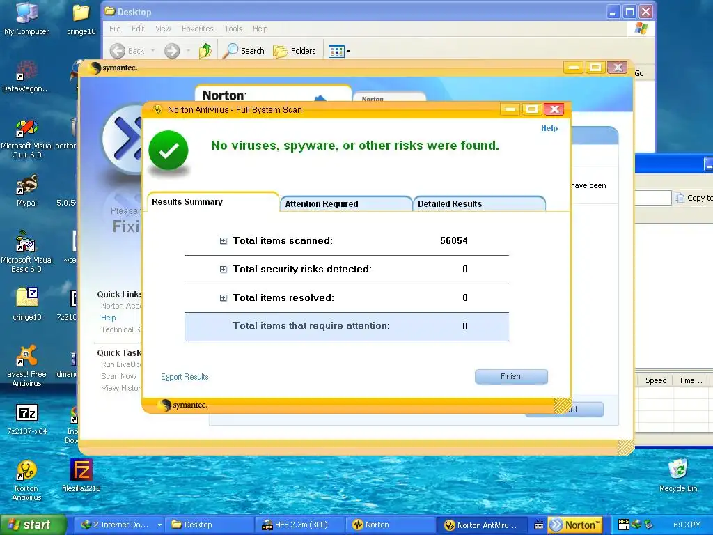
Task: Open Recycle Bin icon
Action: (678, 475)
